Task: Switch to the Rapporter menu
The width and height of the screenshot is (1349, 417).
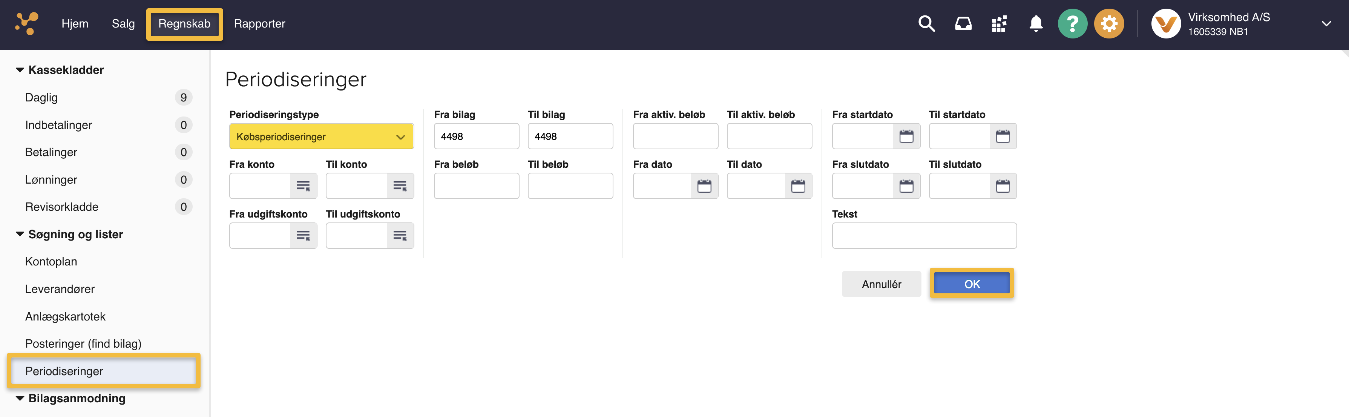Action: (x=259, y=24)
